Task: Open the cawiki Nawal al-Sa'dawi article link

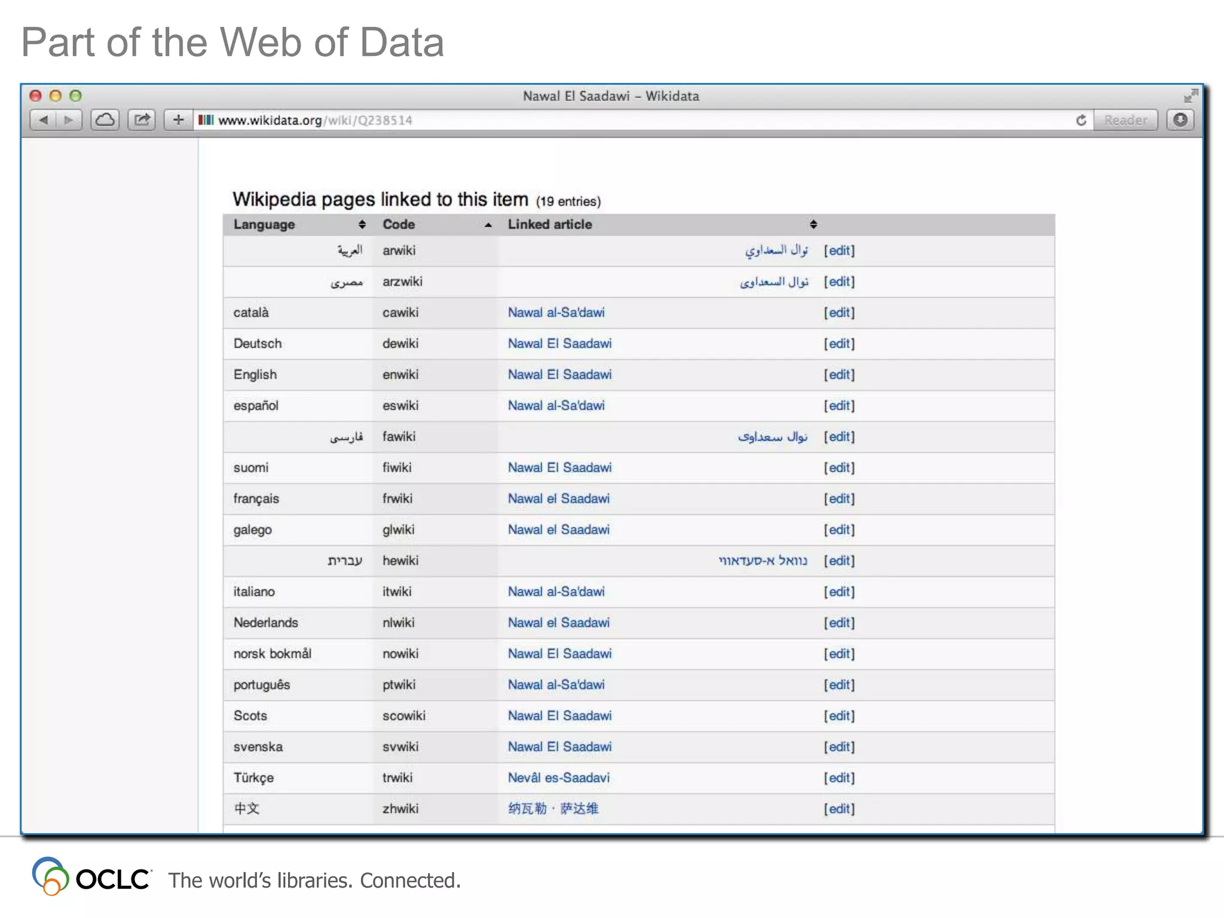Action: (x=556, y=313)
